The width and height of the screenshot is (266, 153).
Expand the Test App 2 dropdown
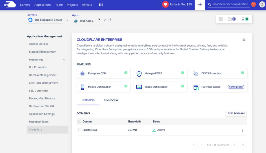(x=99, y=19)
